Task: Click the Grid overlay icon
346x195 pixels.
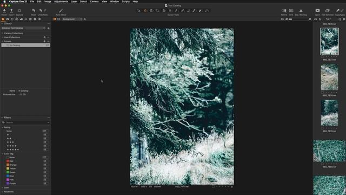Action: coord(291,11)
